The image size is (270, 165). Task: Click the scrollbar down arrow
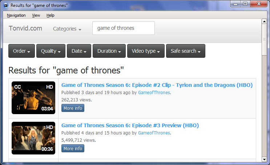(264, 160)
